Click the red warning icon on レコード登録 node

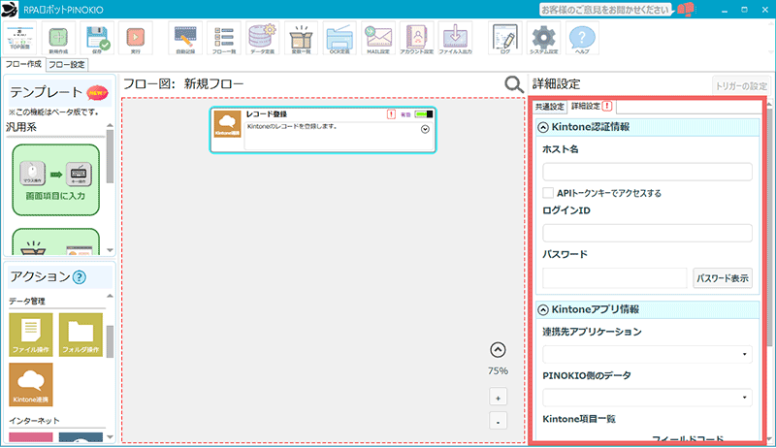click(x=391, y=114)
